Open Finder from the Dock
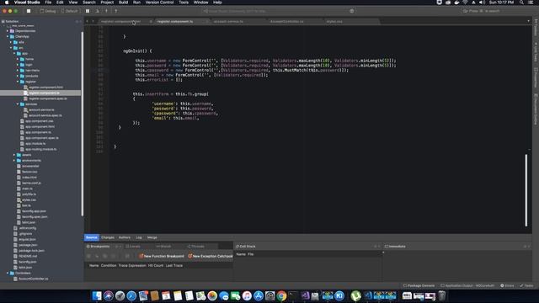Screen dimensions: 539x303 (97, 295)
